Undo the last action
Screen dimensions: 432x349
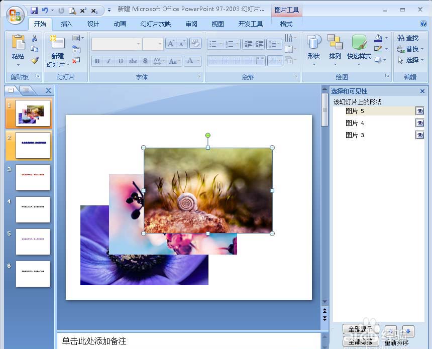(45, 11)
